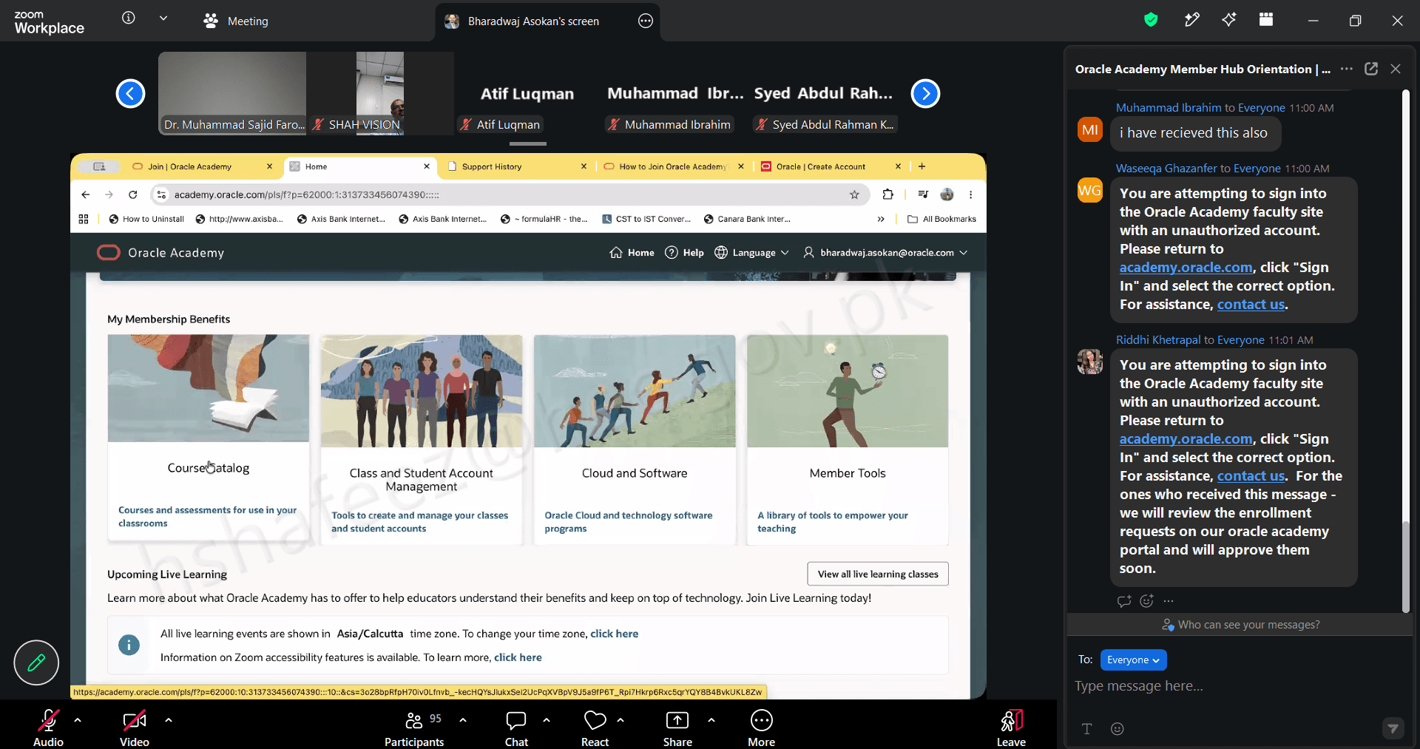Expand React options caret
Viewport: 1420px width, 749px height.
(x=621, y=719)
